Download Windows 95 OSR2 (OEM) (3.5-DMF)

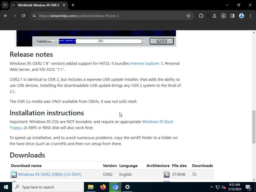49,174
